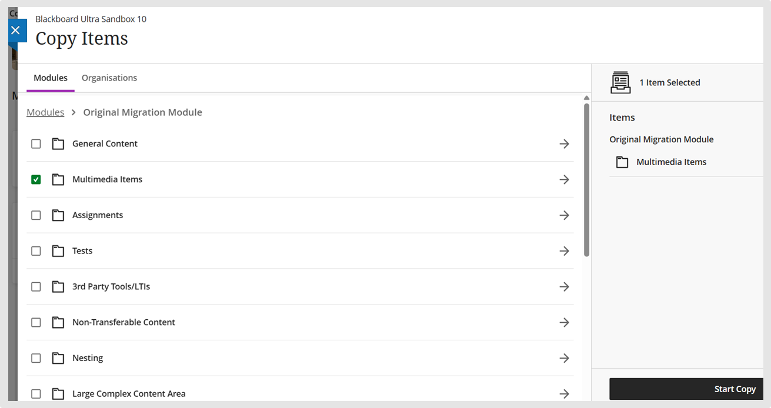Click the 3rd Party Tools/LTIs label
The width and height of the screenshot is (771, 408).
click(x=111, y=287)
